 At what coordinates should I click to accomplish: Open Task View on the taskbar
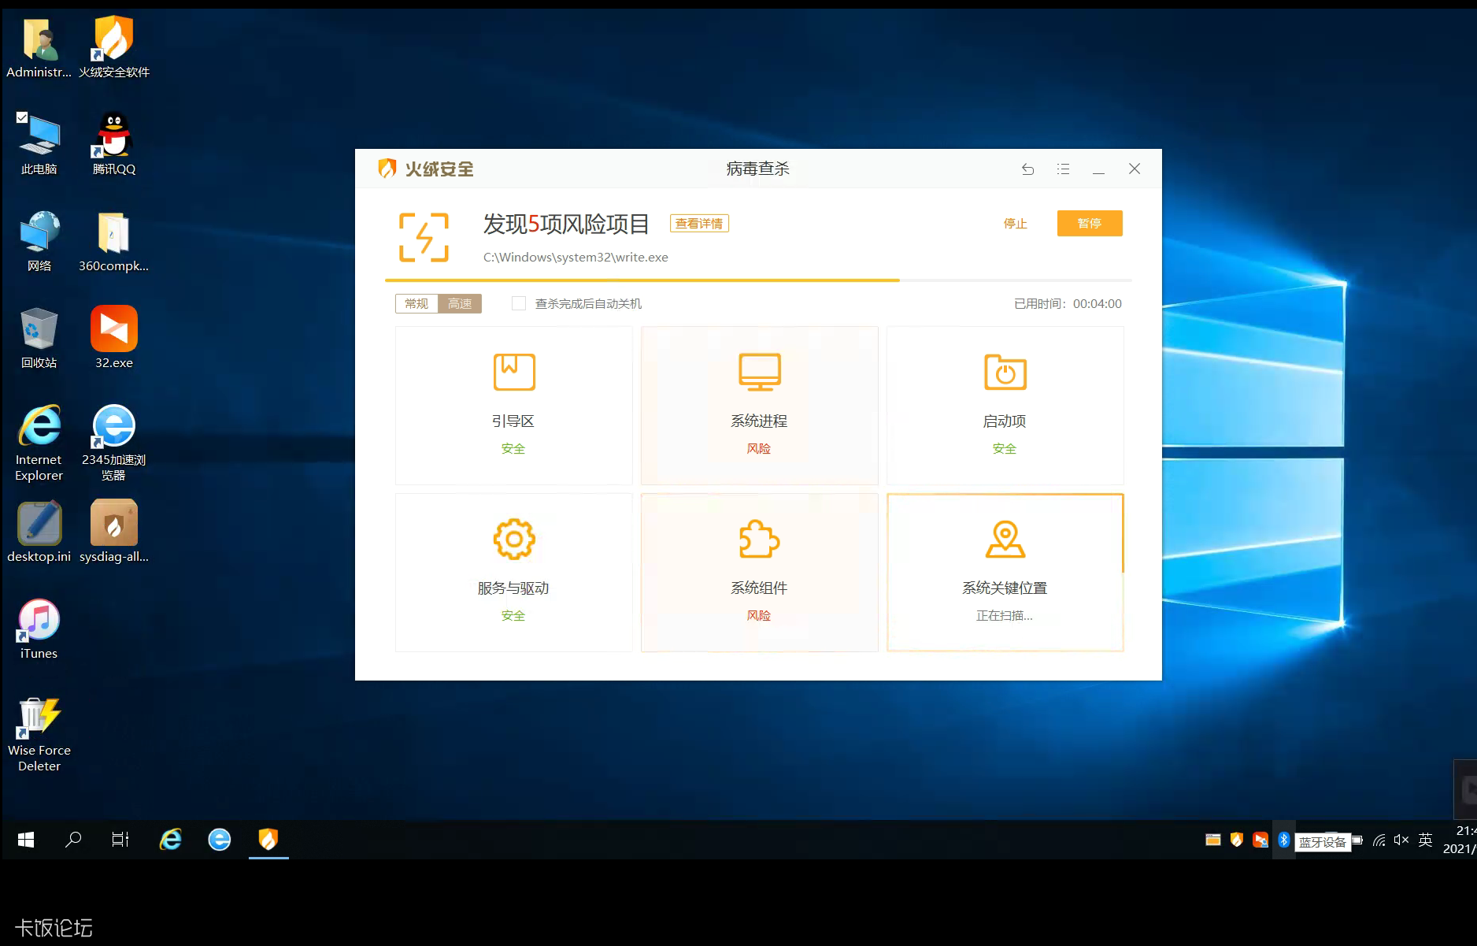[x=120, y=840]
